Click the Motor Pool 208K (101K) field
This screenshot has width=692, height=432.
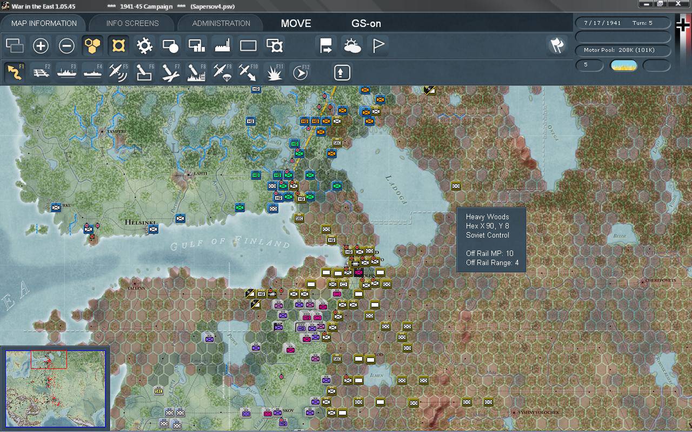[623, 50]
